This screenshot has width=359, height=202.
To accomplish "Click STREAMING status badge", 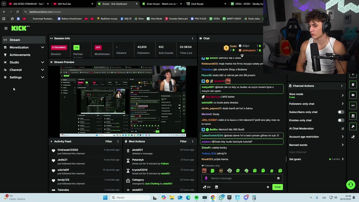I will [59, 47].
